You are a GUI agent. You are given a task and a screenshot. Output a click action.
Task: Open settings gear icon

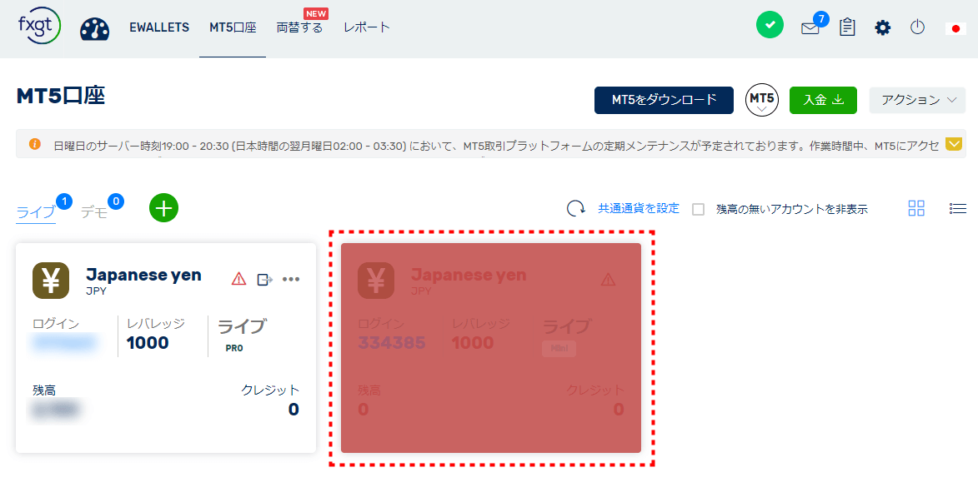point(883,27)
